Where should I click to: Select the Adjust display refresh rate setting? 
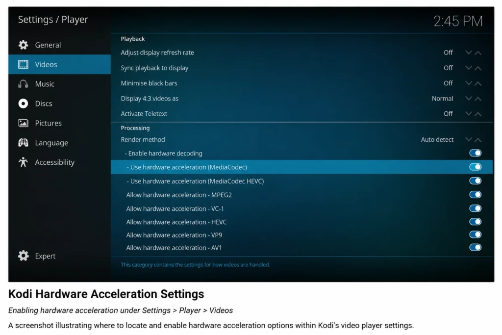(301, 52)
